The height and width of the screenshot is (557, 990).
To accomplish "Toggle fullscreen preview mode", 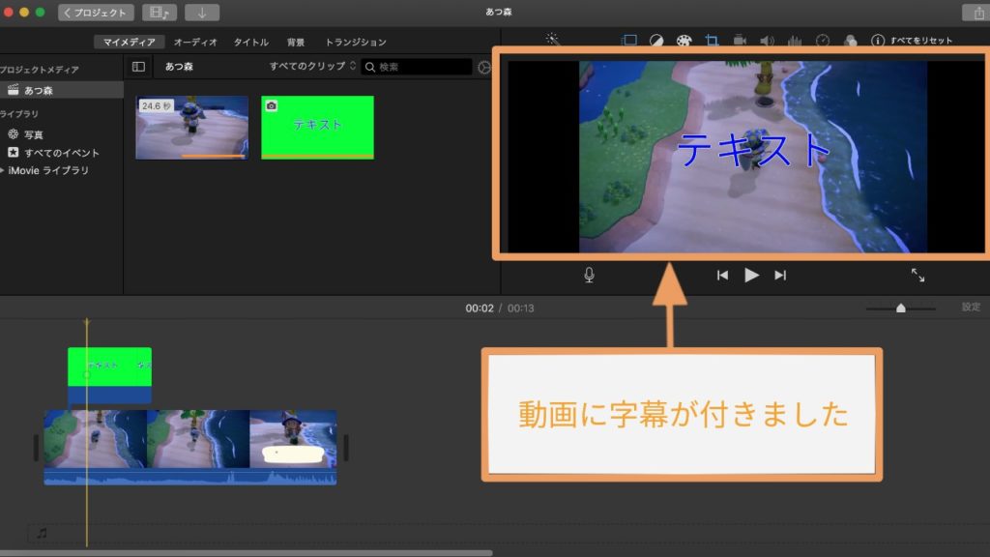I will tap(919, 275).
